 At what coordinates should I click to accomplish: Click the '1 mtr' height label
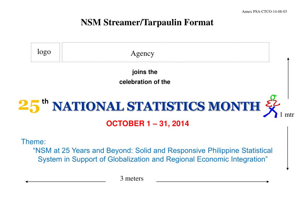pos(287,115)
